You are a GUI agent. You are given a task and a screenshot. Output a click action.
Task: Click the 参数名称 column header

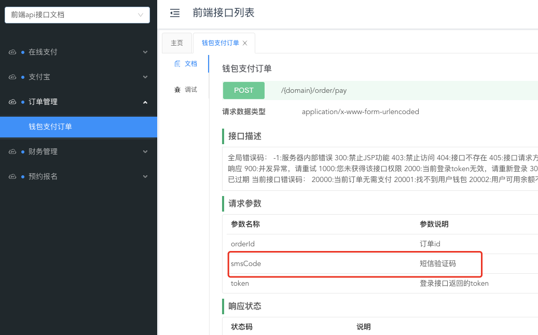[245, 224]
